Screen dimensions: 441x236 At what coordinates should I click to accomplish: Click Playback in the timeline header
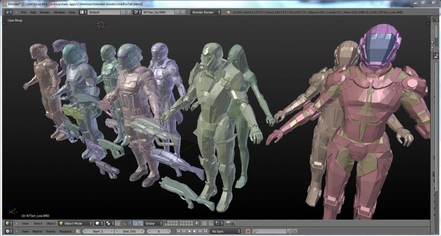click(x=65, y=231)
